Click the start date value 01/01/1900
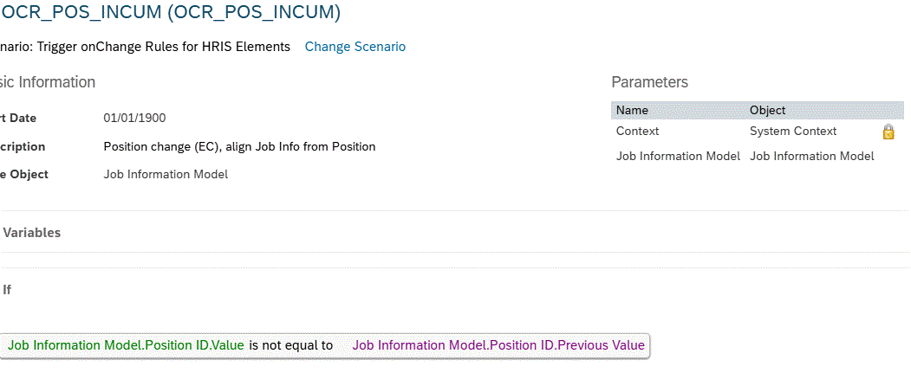 click(x=134, y=119)
